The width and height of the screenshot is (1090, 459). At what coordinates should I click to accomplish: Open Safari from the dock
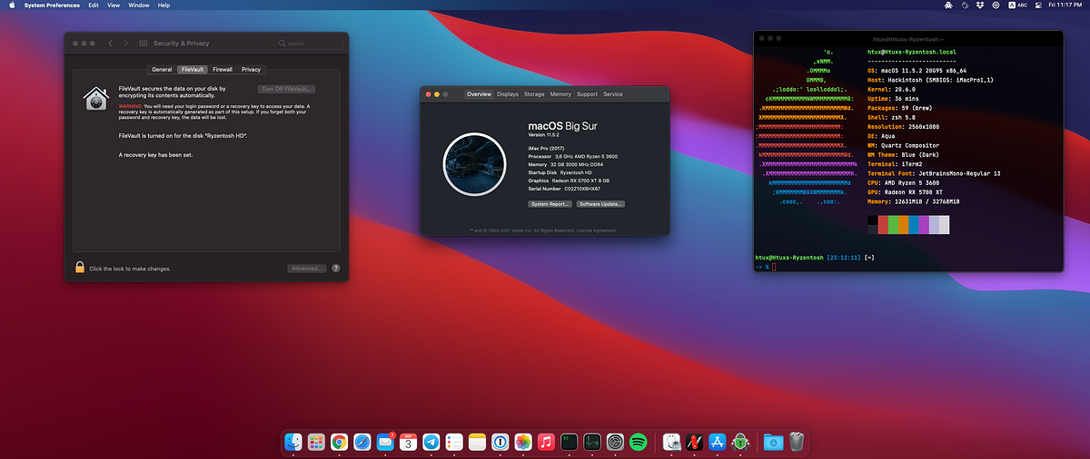[362, 442]
